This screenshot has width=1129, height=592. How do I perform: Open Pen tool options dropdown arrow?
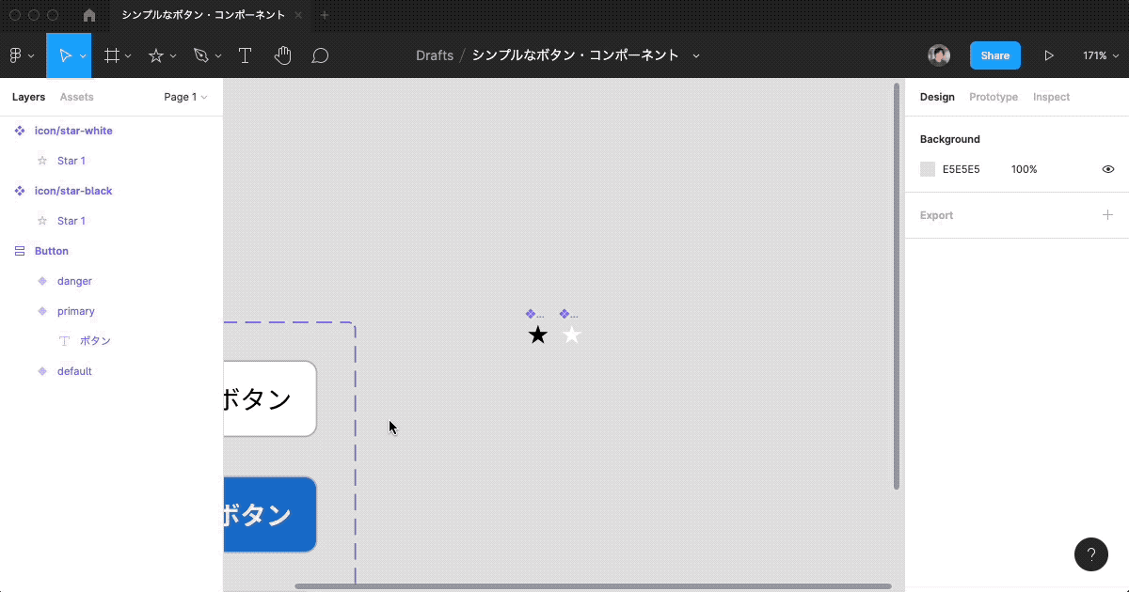[218, 56]
